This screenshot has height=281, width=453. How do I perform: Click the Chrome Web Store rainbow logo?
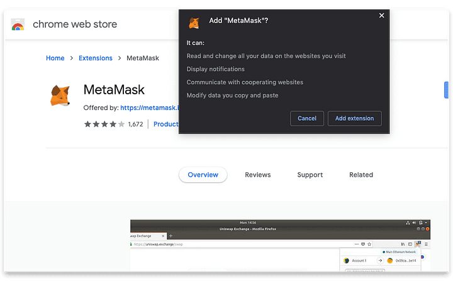click(18, 25)
